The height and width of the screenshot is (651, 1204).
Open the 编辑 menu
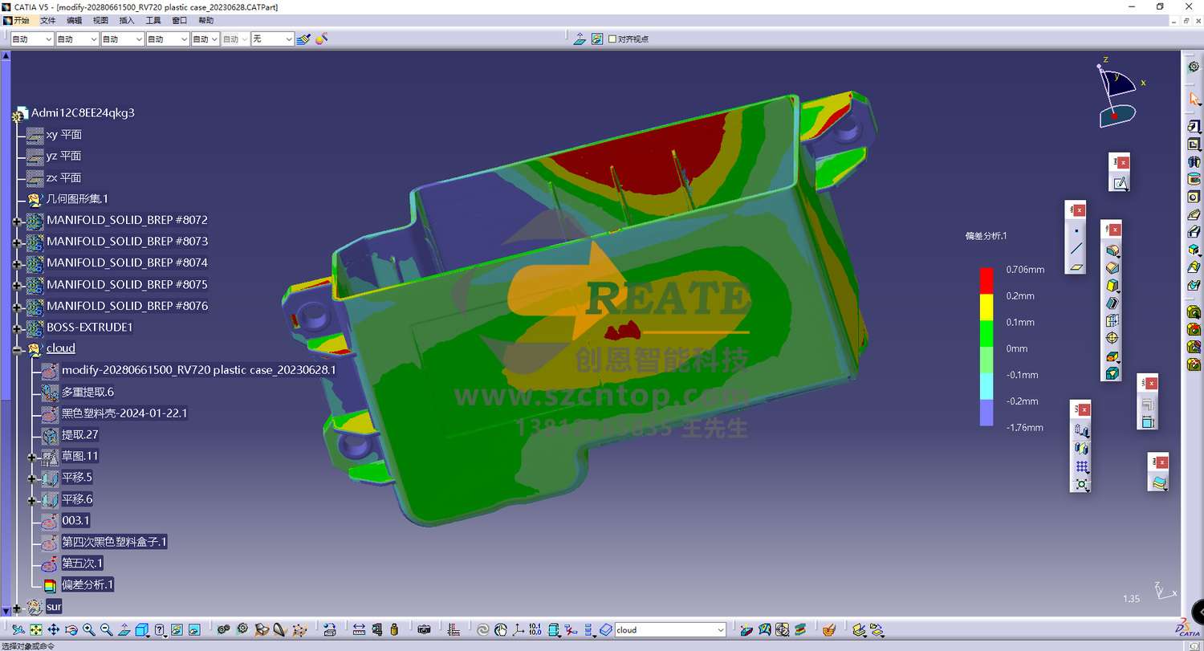74,20
